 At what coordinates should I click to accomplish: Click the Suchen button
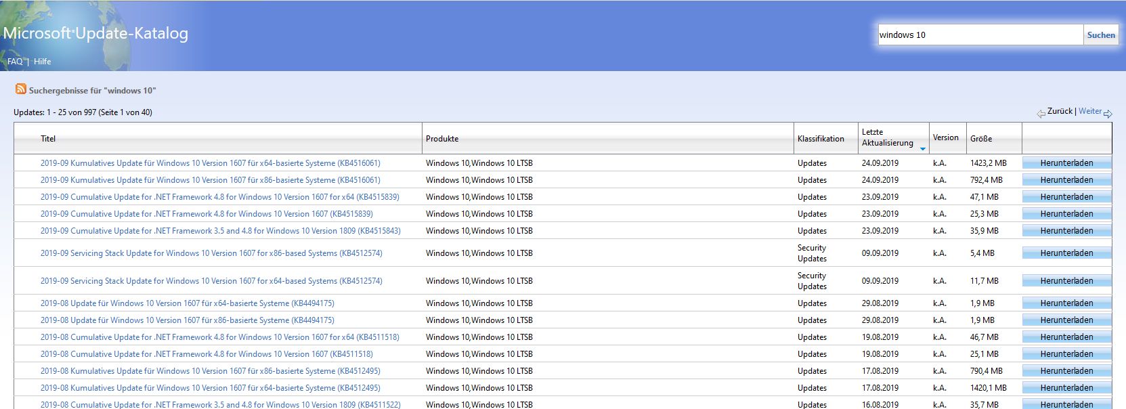1101,35
